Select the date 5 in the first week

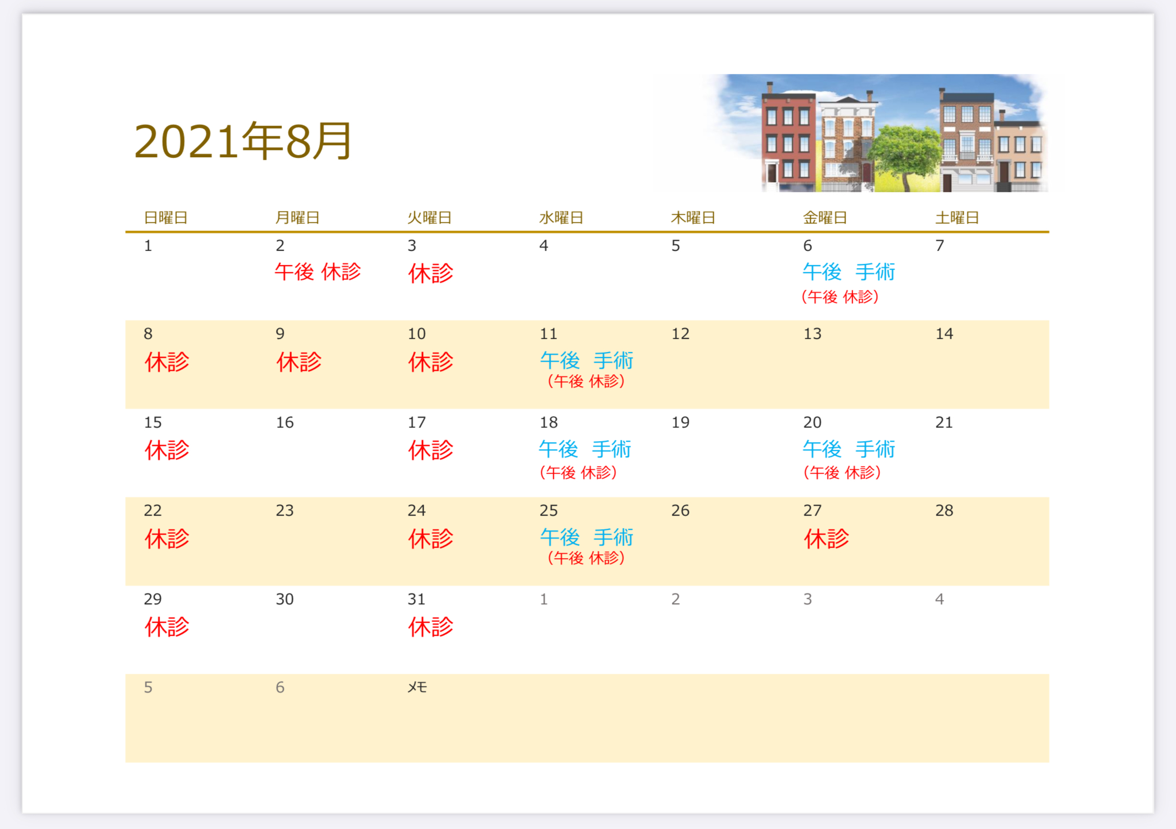pos(676,246)
